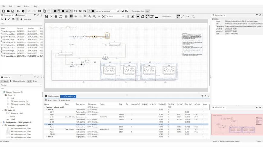The width and height of the screenshot is (263, 147).
Task: Close the Properties panel tab
Action: pyautogui.click(x=224, y=15)
